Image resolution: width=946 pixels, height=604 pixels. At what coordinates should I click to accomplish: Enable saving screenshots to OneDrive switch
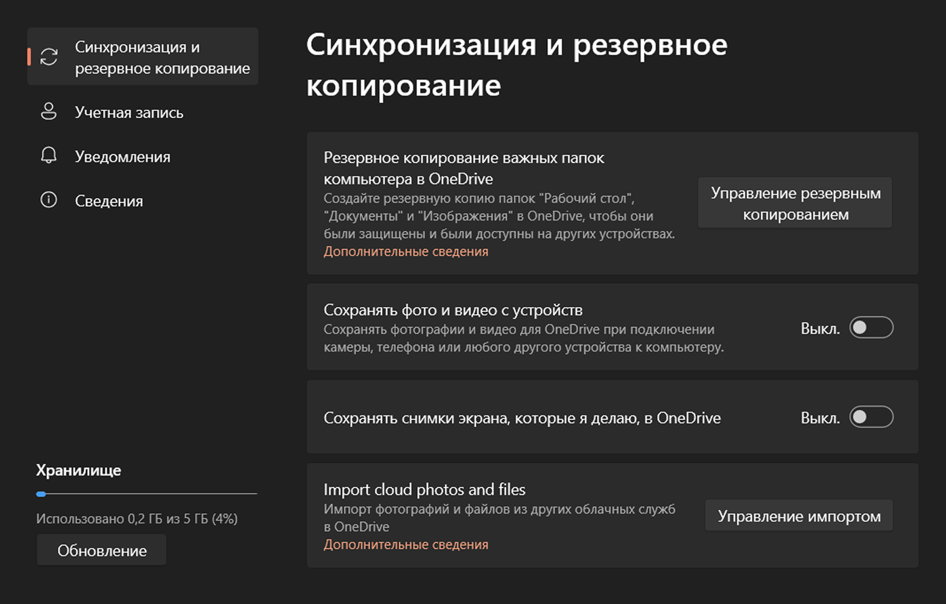[871, 417]
